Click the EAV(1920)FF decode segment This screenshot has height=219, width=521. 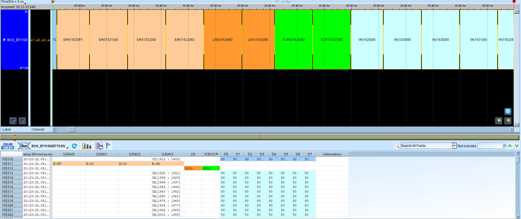[73, 40]
